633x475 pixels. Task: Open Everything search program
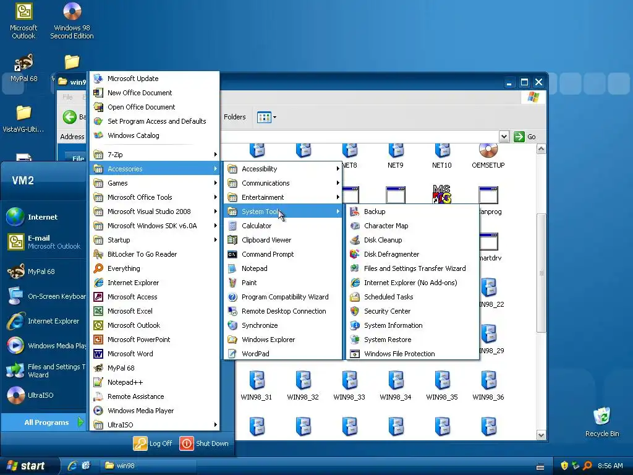click(155, 268)
